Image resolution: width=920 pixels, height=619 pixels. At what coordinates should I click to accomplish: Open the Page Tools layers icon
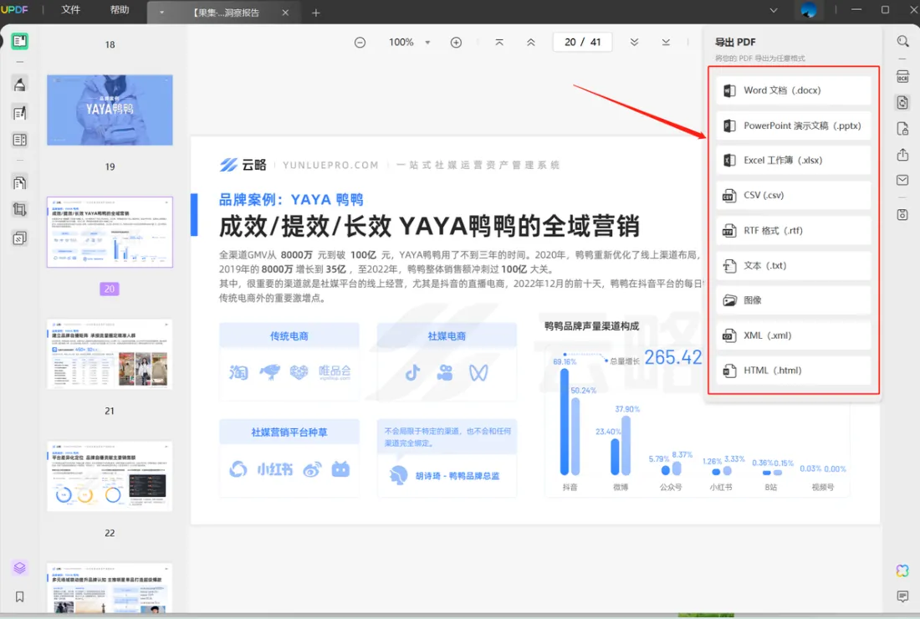pyautogui.click(x=19, y=238)
